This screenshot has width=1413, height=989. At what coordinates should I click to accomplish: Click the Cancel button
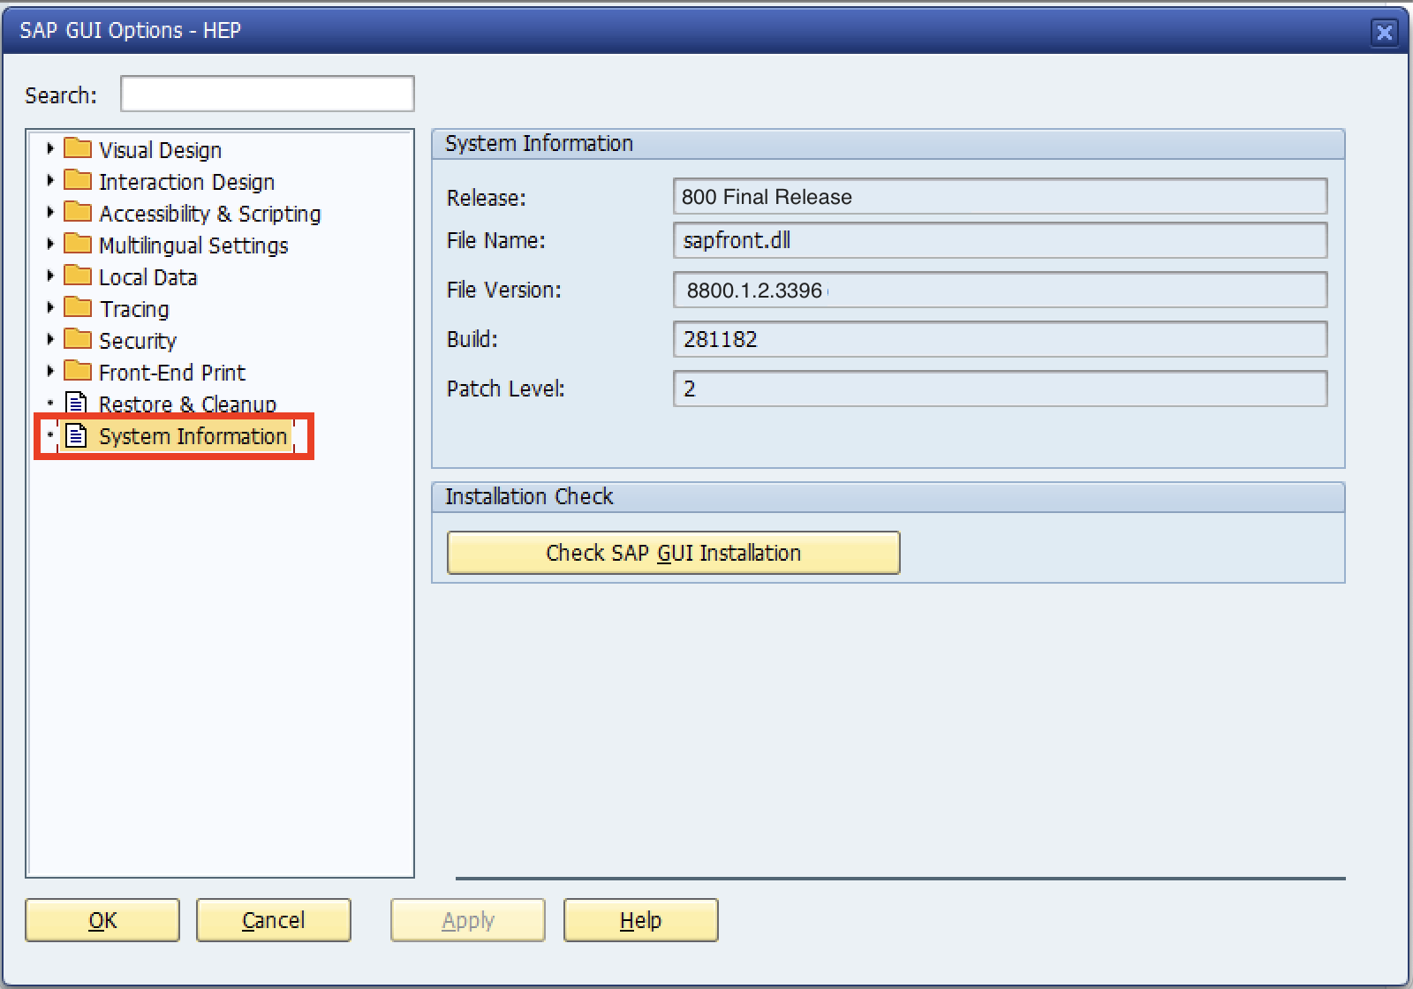click(274, 920)
